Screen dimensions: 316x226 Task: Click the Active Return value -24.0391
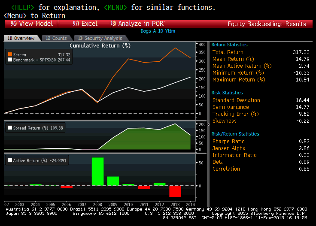(58, 160)
